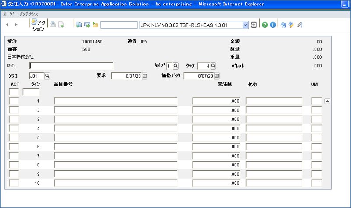Image resolution: width=351 pixels, height=208 pixels.
Task: Click the タイプ type field
Action: point(169,66)
